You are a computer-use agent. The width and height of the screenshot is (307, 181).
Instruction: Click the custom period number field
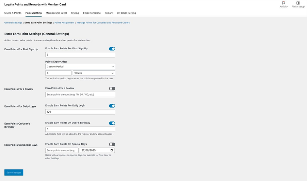(x=58, y=73)
